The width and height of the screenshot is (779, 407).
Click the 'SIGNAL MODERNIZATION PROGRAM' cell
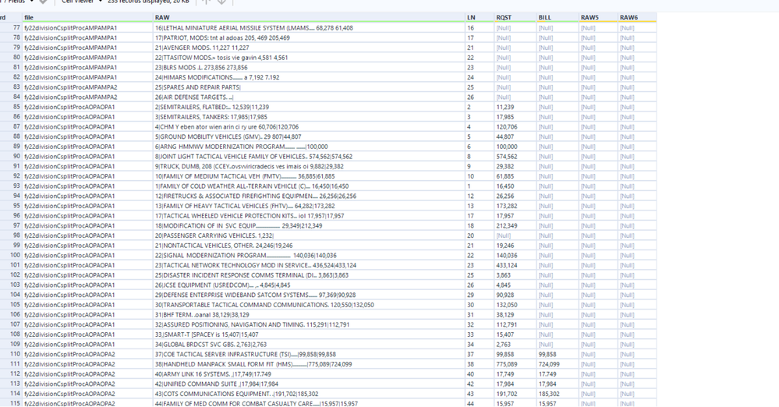[309, 256]
